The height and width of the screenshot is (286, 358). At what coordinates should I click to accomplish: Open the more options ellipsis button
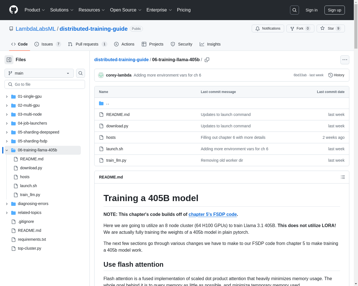tap(345, 60)
